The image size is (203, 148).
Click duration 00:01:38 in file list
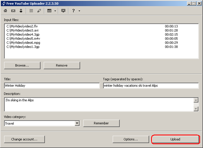pos(171,47)
